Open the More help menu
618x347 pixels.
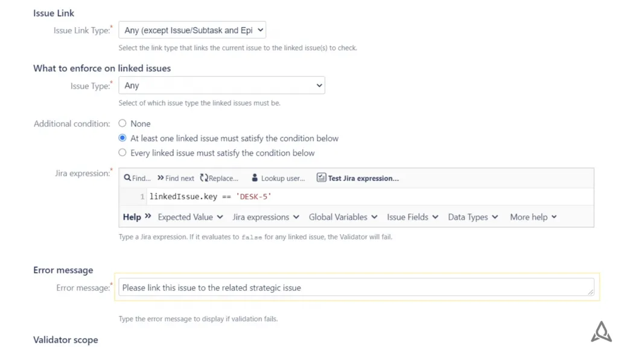(x=534, y=217)
